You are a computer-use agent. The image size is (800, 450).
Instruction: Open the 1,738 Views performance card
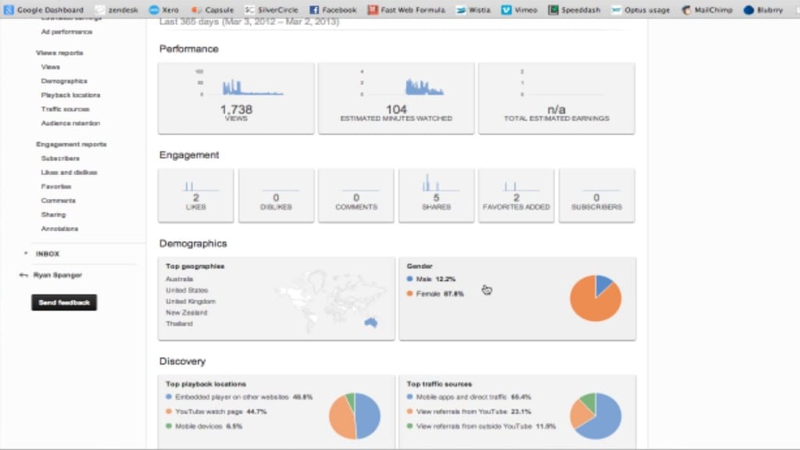click(x=236, y=98)
